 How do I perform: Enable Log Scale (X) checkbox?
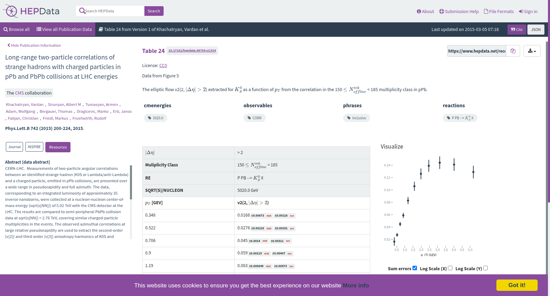pyautogui.click(x=450, y=268)
